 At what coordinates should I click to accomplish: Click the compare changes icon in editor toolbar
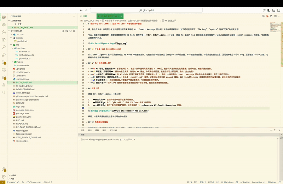271,16
